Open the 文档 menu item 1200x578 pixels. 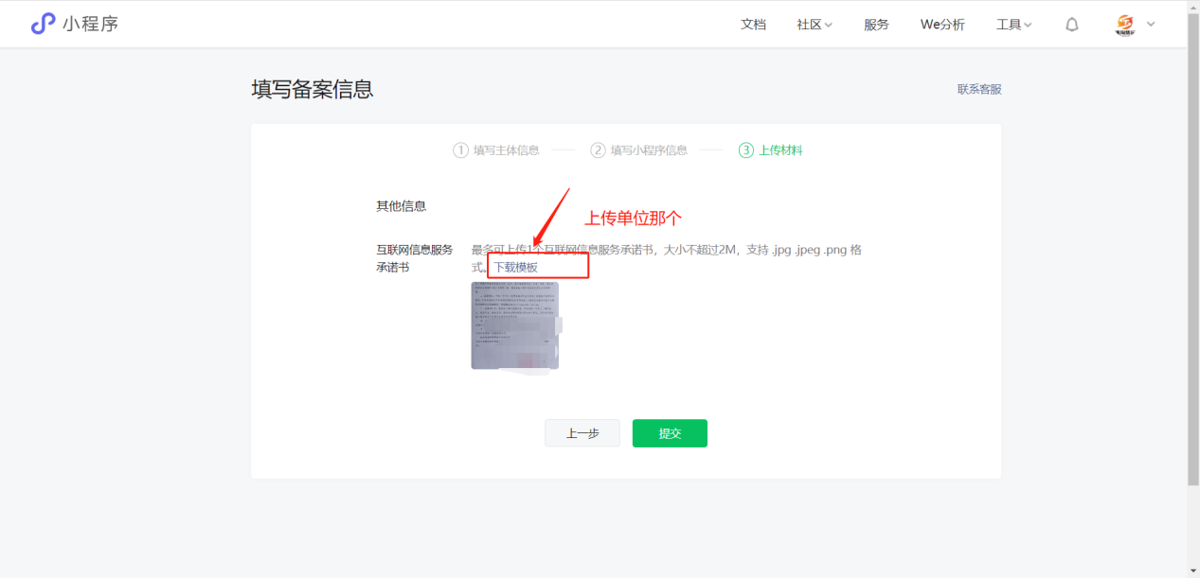[x=753, y=25]
